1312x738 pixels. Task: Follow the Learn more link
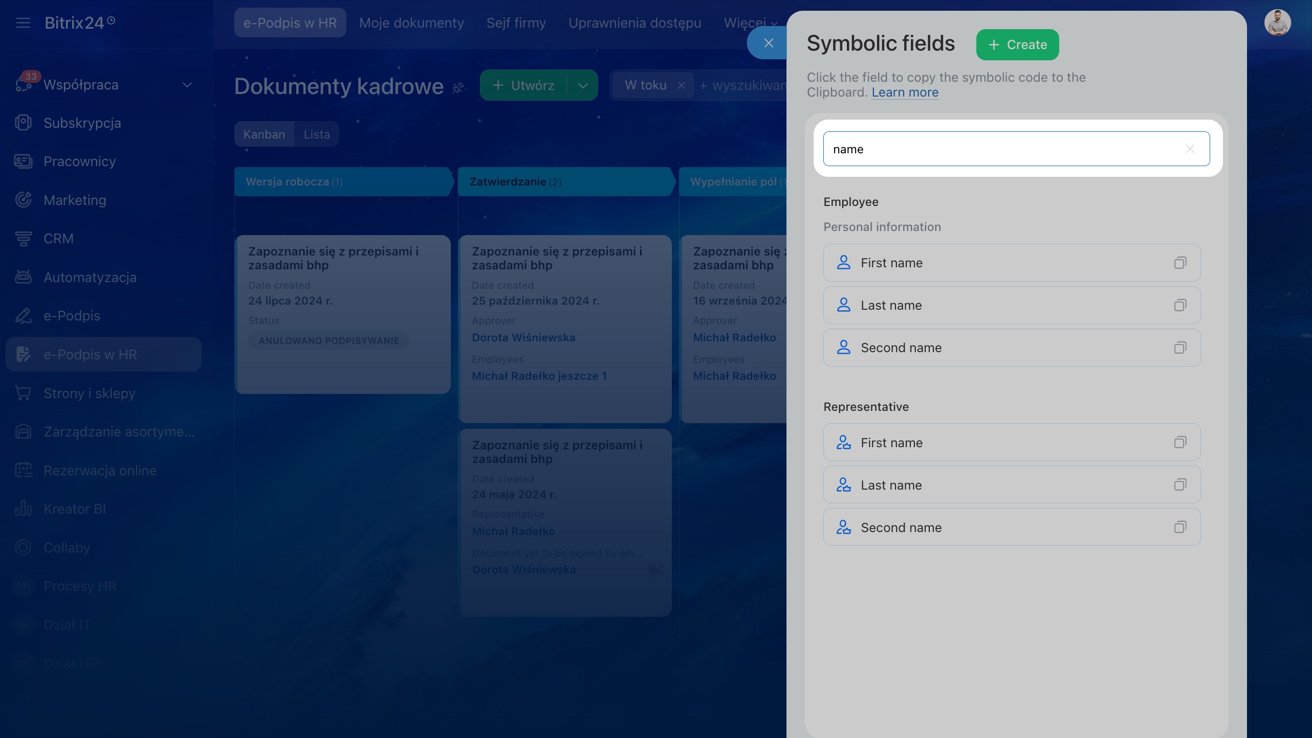[905, 93]
